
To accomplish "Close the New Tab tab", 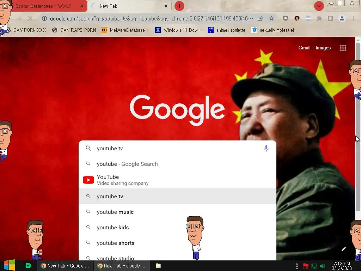I will coord(166,6).
